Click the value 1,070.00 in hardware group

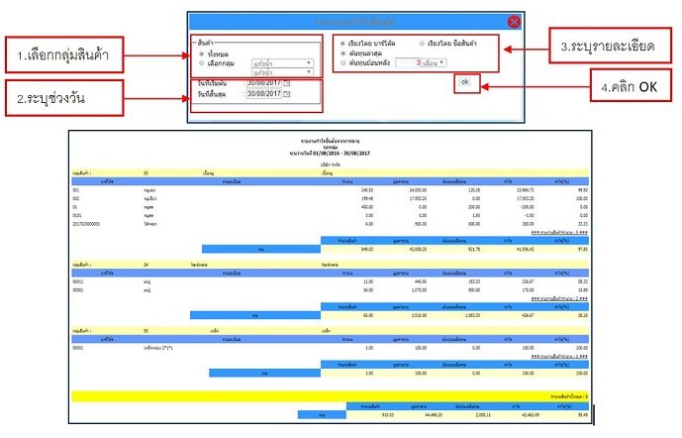[x=419, y=290]
